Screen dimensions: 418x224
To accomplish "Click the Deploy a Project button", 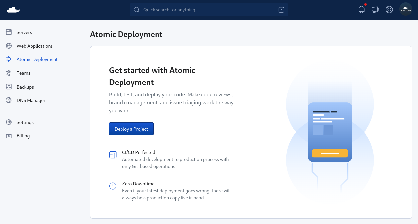I will click(x=131, y=129).
